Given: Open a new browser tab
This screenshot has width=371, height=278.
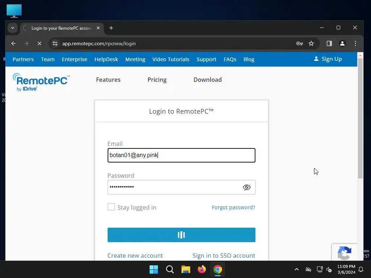Looking at the screenshot, I should (x=111, y=28).
